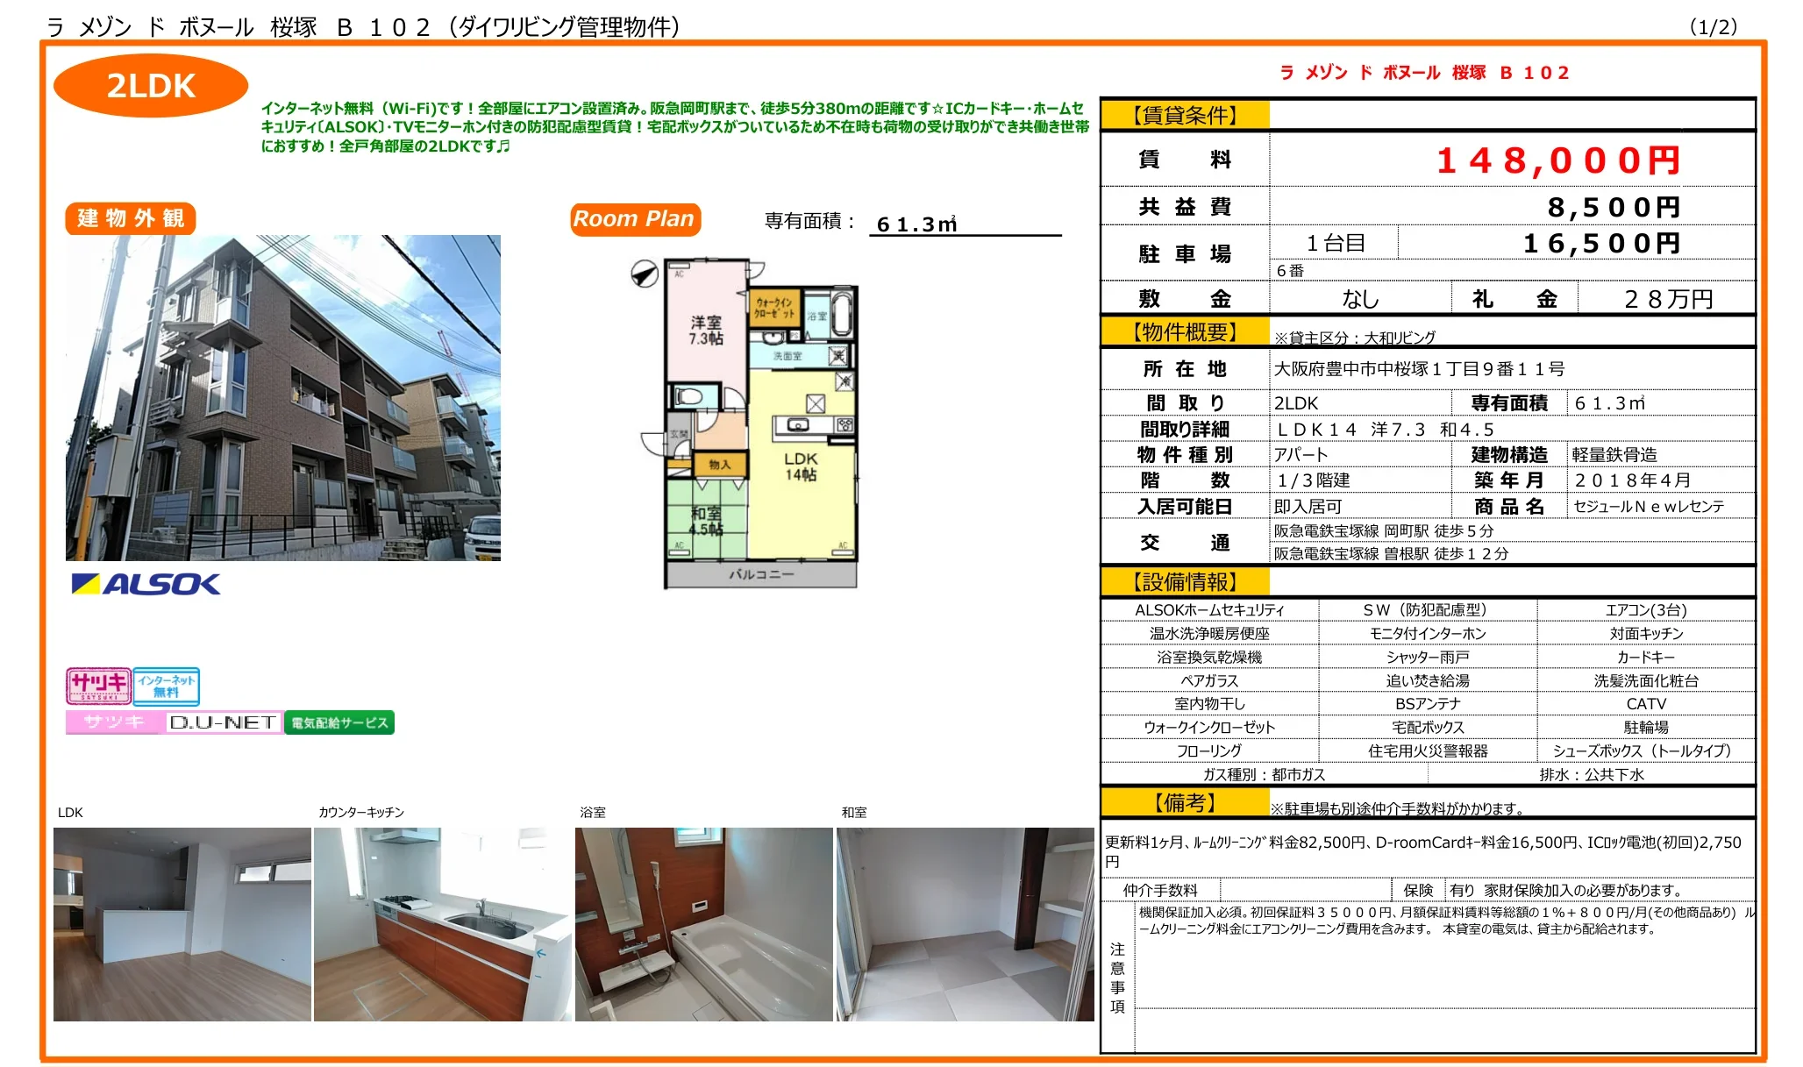Click the 建物外観 orange label
Image resolution: width=1803 pixels, height=1067 pixels.
pos(131,218)
